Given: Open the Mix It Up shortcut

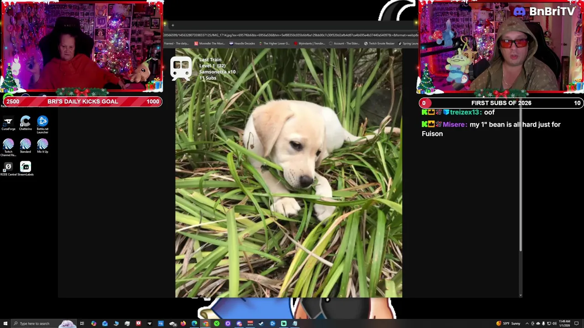Looking at the screenshot, I should pyautogui.click(x=42, y=146).
